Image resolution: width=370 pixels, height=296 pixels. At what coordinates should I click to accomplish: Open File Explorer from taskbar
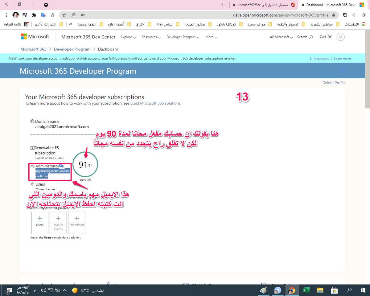[320, 290]
